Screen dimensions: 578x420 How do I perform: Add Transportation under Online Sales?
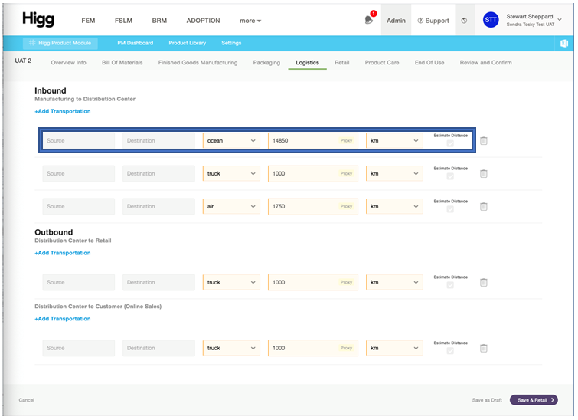63,319
